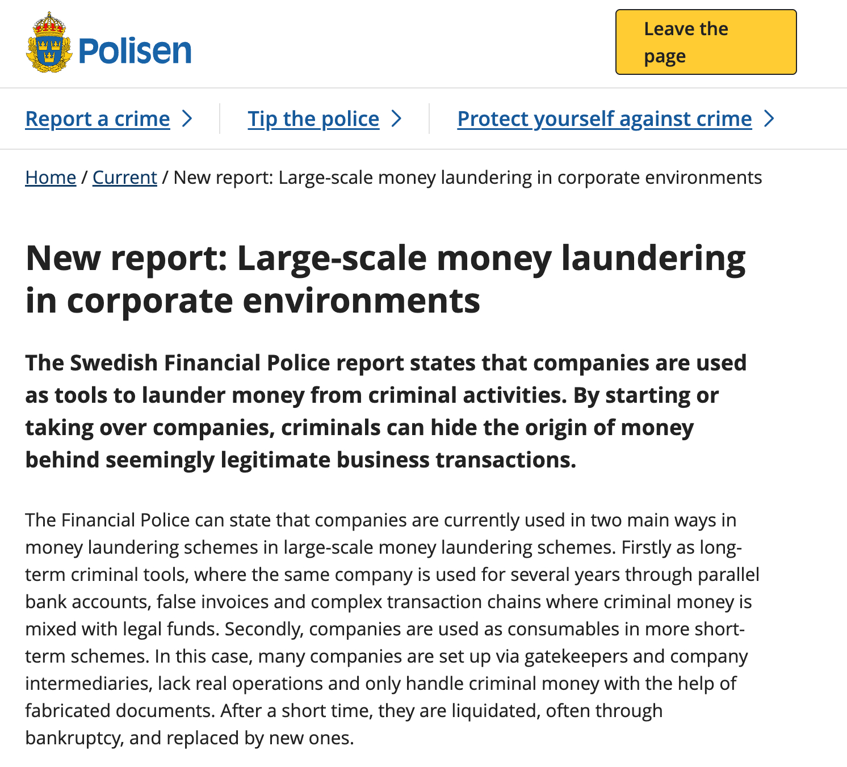Image resolution: width=847 pixels, height=767 pixels.
Task: Open Protect yourself against crime link
Action: pyautogui.click(x=605, y=119)
